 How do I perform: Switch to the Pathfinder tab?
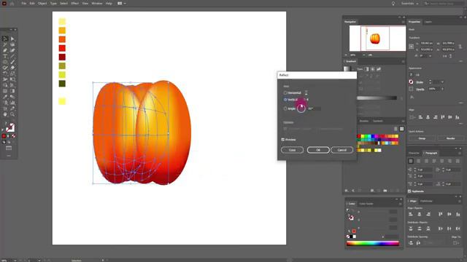coord(426,201)
